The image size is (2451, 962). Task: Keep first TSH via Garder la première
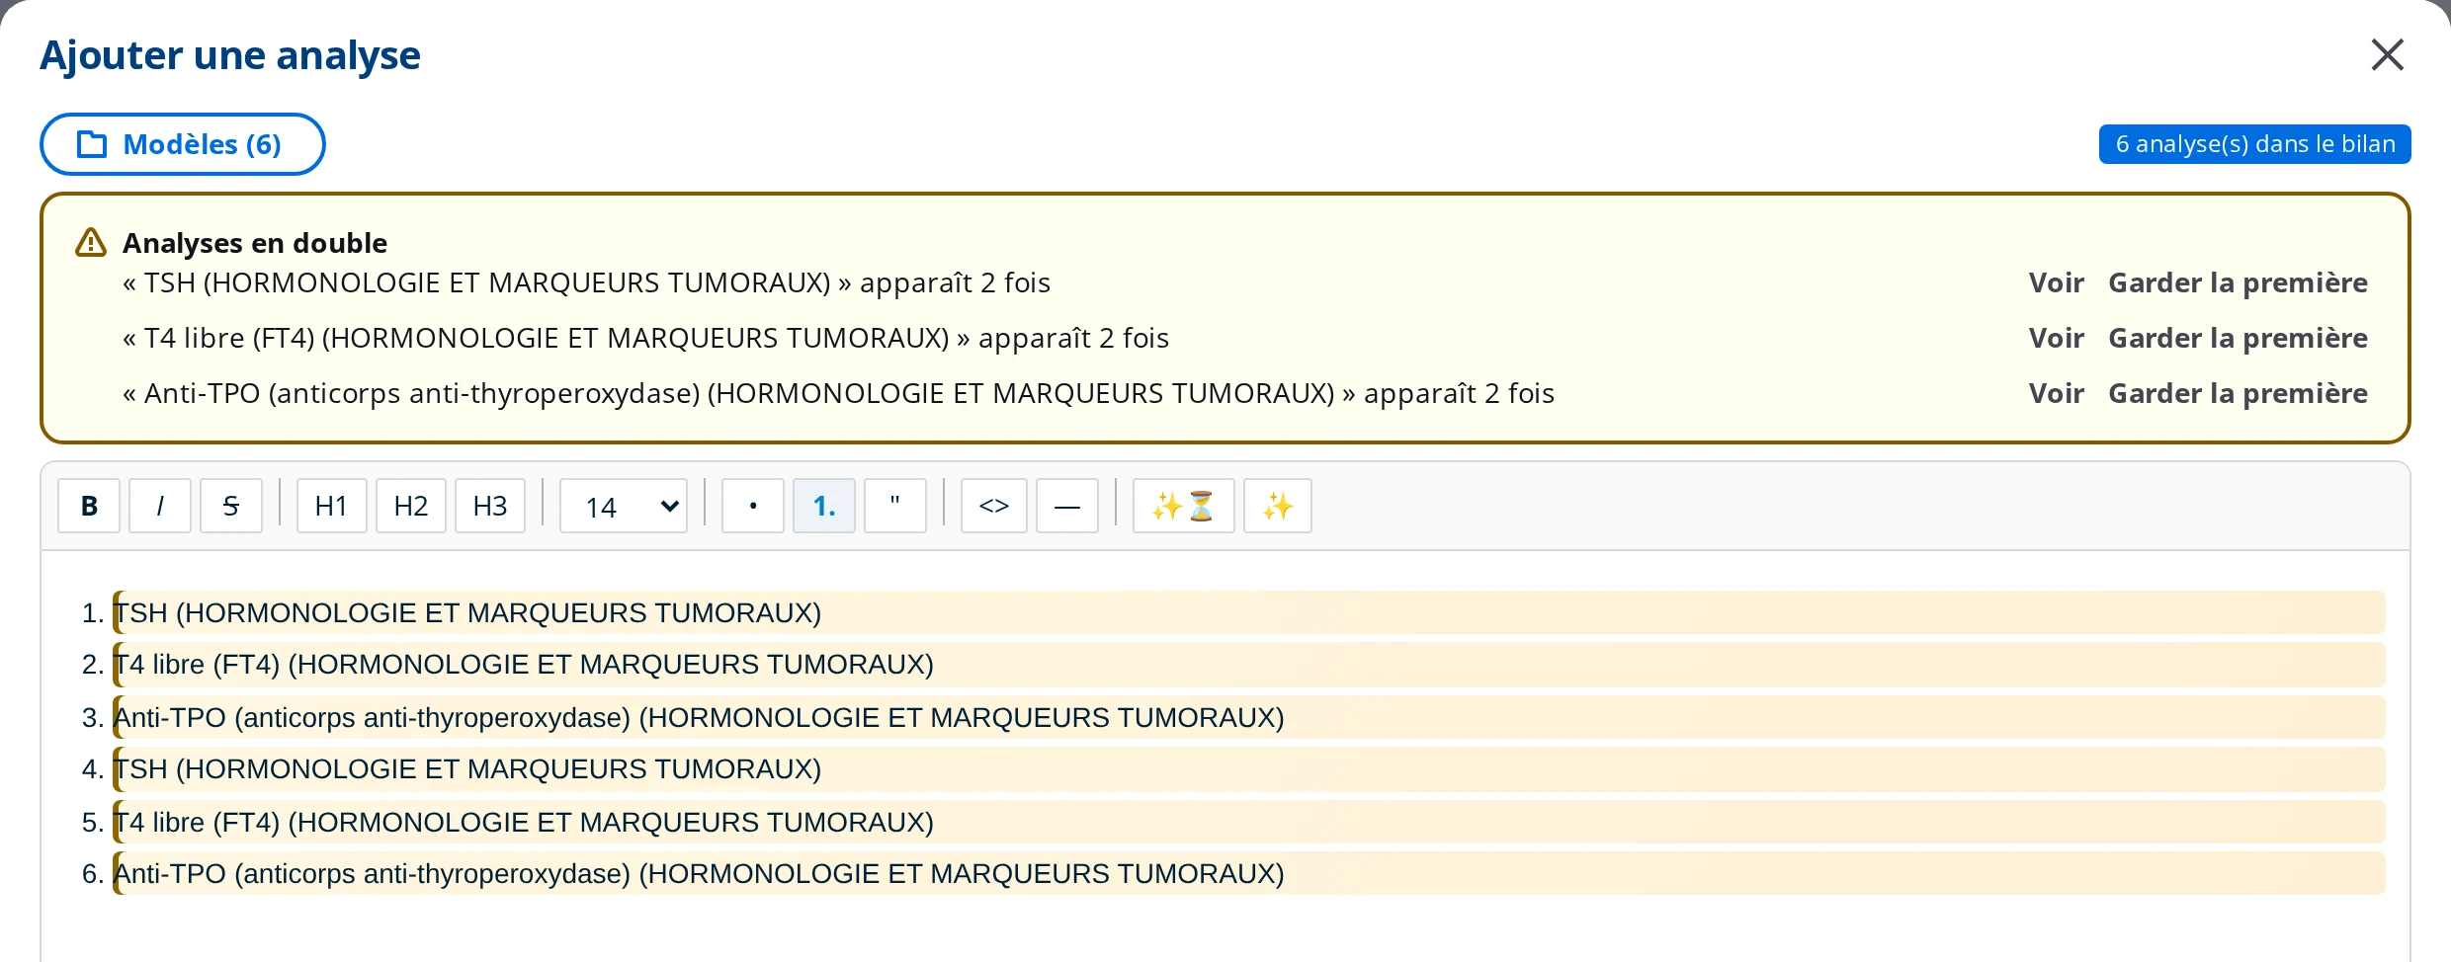2239,282
